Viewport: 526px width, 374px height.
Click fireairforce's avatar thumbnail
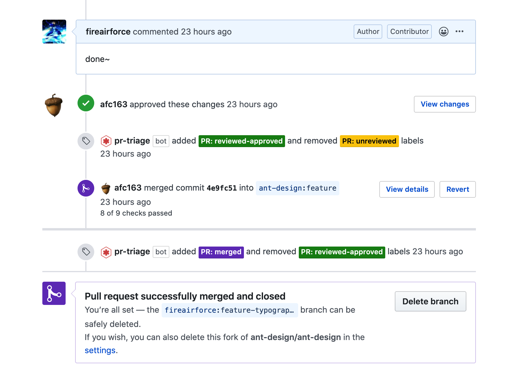[x=54, y=32]
